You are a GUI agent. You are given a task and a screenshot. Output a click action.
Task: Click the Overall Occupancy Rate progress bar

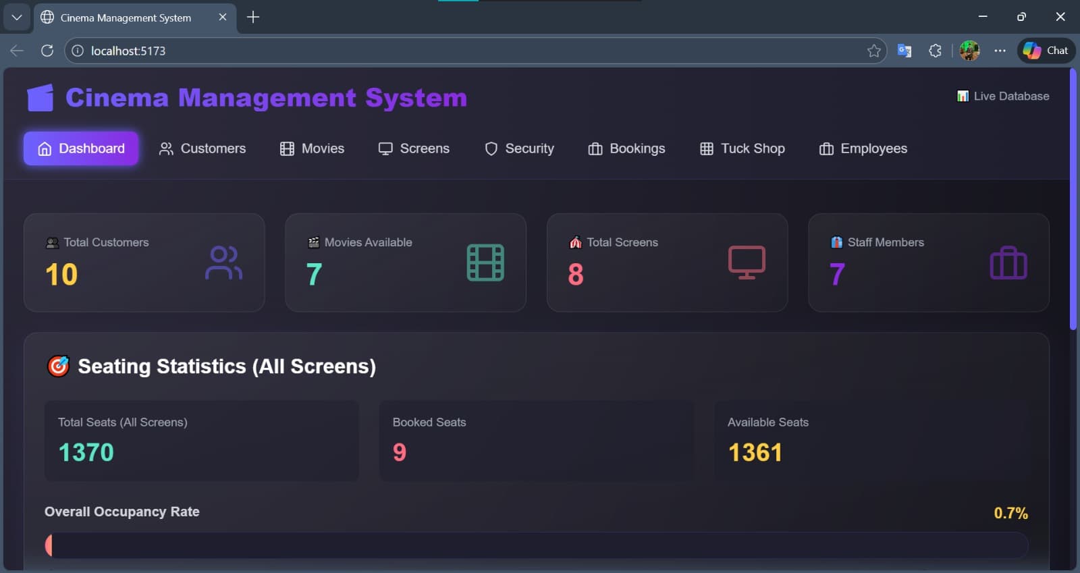click(x=537, y=545)
